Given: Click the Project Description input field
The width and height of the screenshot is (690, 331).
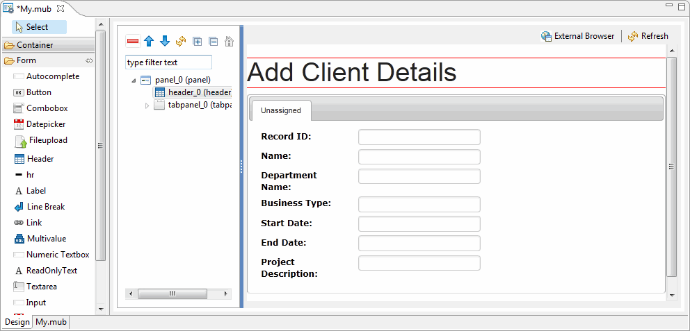Looking at the screenshot, I should tap(419, 263).
